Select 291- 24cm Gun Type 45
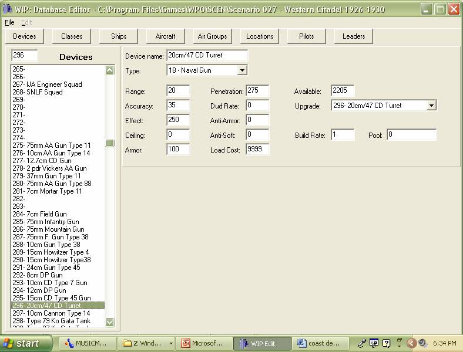This screenshot has width=463, height=352. click(x=58, y=268)
